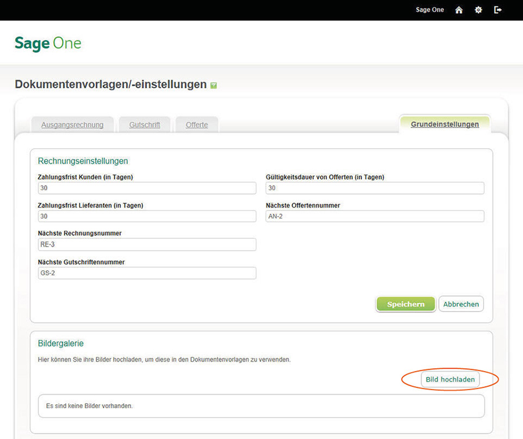Click the 'Hier können Sie ihre Bilder hochladen' text
This screenshot has width=523, height=439.
click(164, 359)
